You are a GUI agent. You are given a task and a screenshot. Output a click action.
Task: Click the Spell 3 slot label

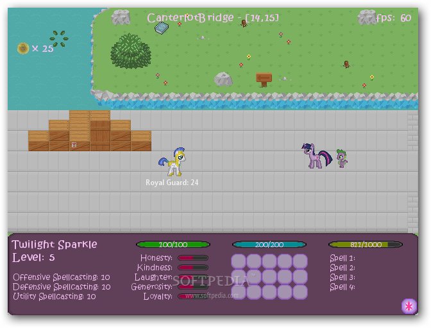[x=342, y=277]
